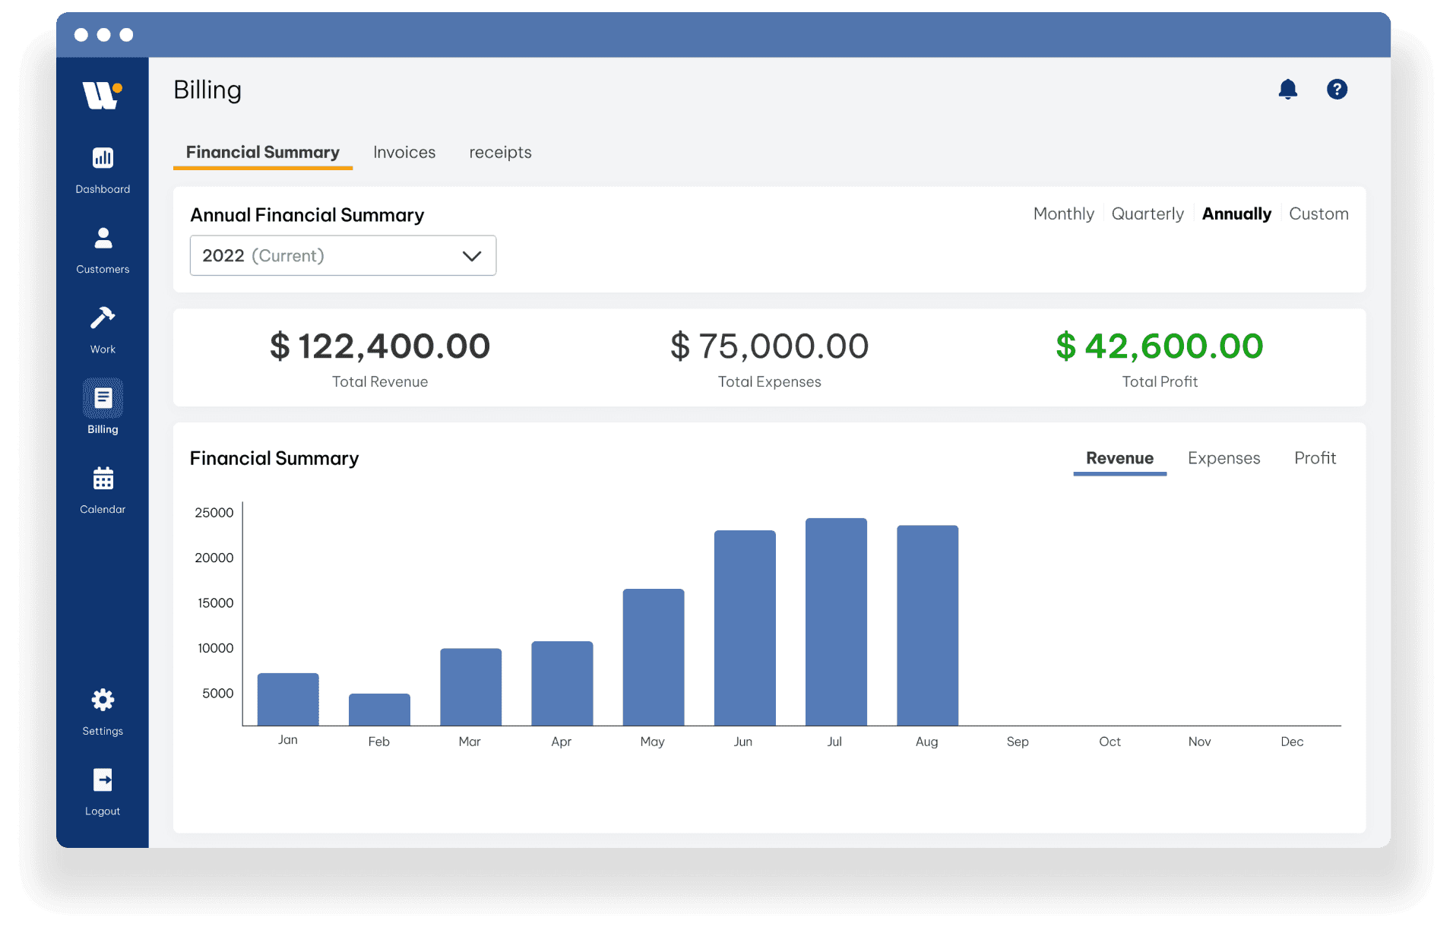Click the Aug revenue bar
The width and height of the screenshot is (1453, 933).
(927, 625)
